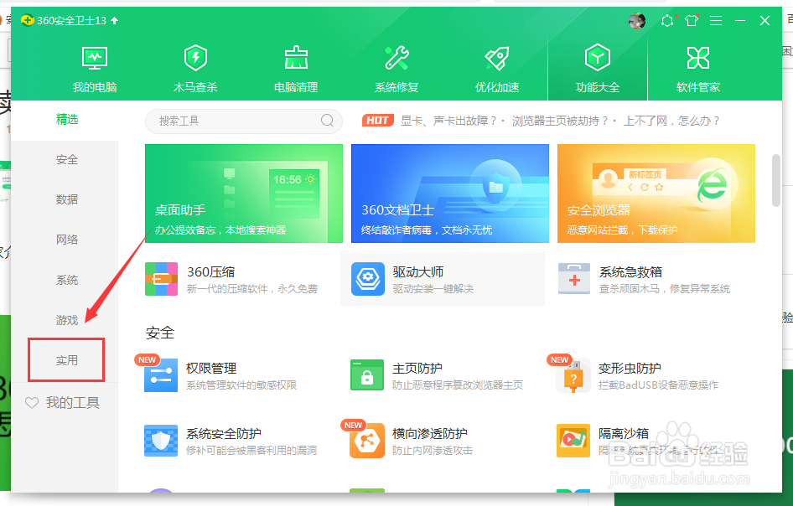The height and width of the screenshot is (506, 793).
Task: Click the upgrade arrow beside 360安全卫士13
Action: coord(115,21)
